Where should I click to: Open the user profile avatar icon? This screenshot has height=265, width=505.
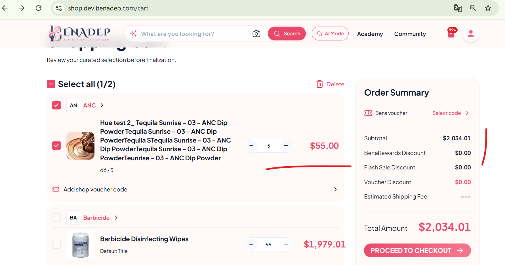click(471, 34)
